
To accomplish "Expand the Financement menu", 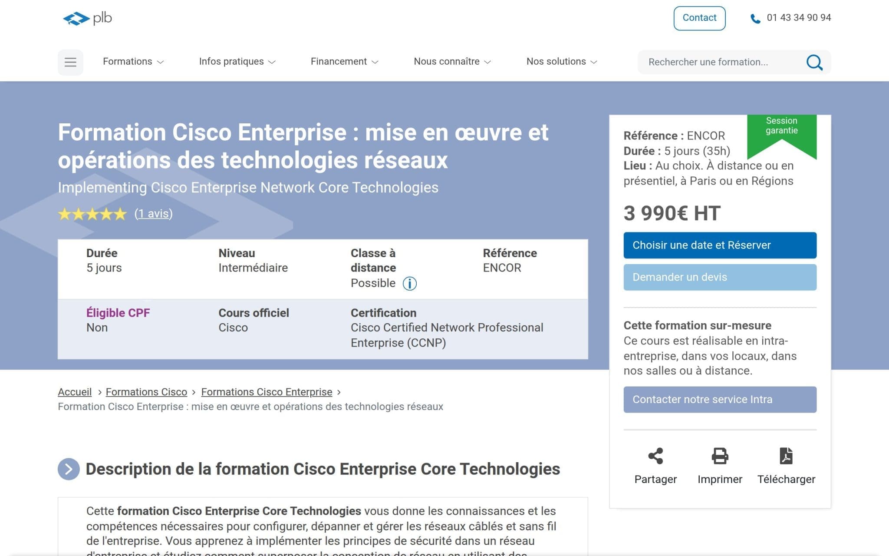I will point(344,62).
